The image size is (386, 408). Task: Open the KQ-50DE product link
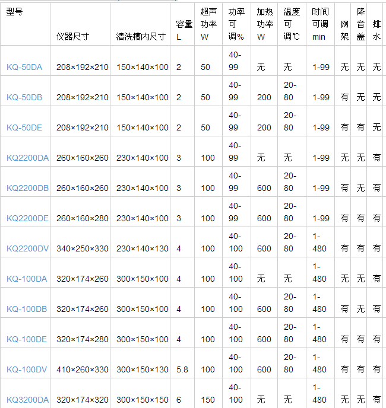(24, 128)
